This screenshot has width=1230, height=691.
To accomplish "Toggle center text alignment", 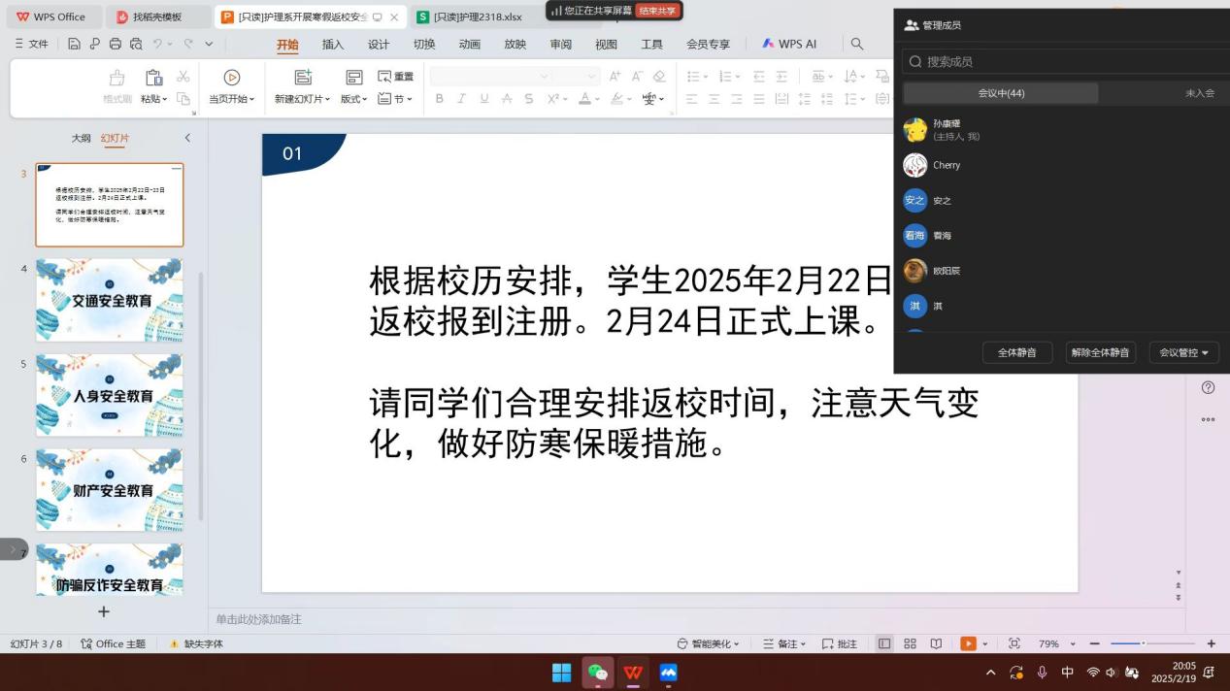I will pos(714,99).
